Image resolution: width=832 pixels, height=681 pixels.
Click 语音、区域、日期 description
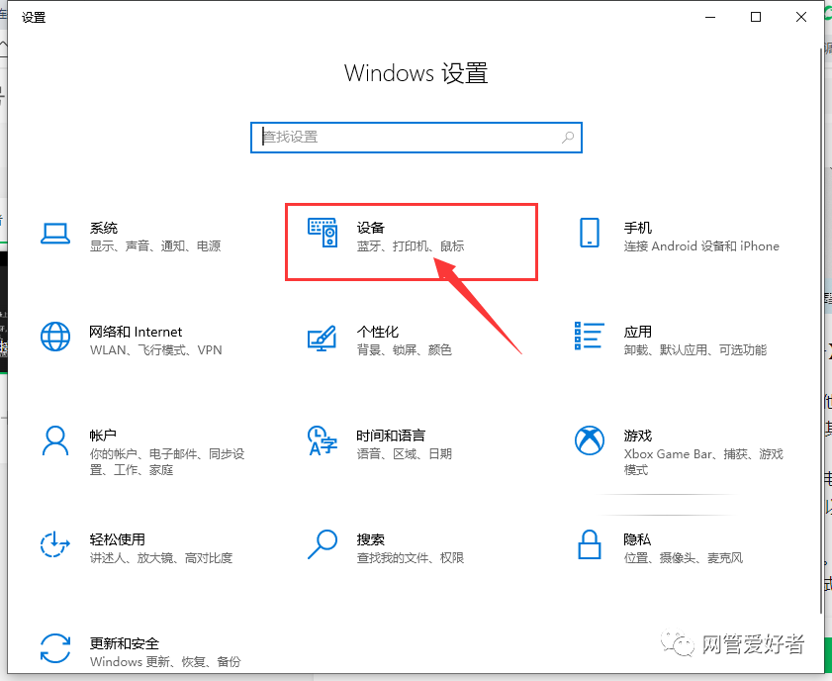404,453
